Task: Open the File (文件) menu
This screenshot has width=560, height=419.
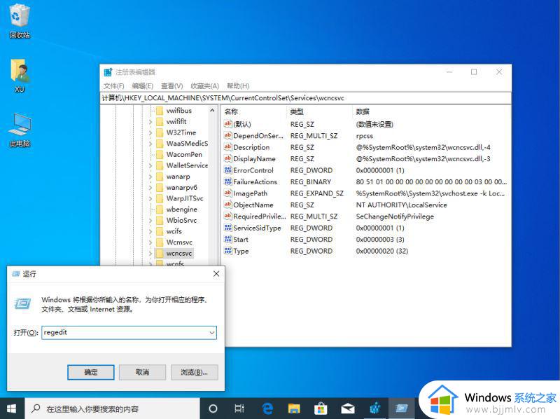Action: point(114,85)
